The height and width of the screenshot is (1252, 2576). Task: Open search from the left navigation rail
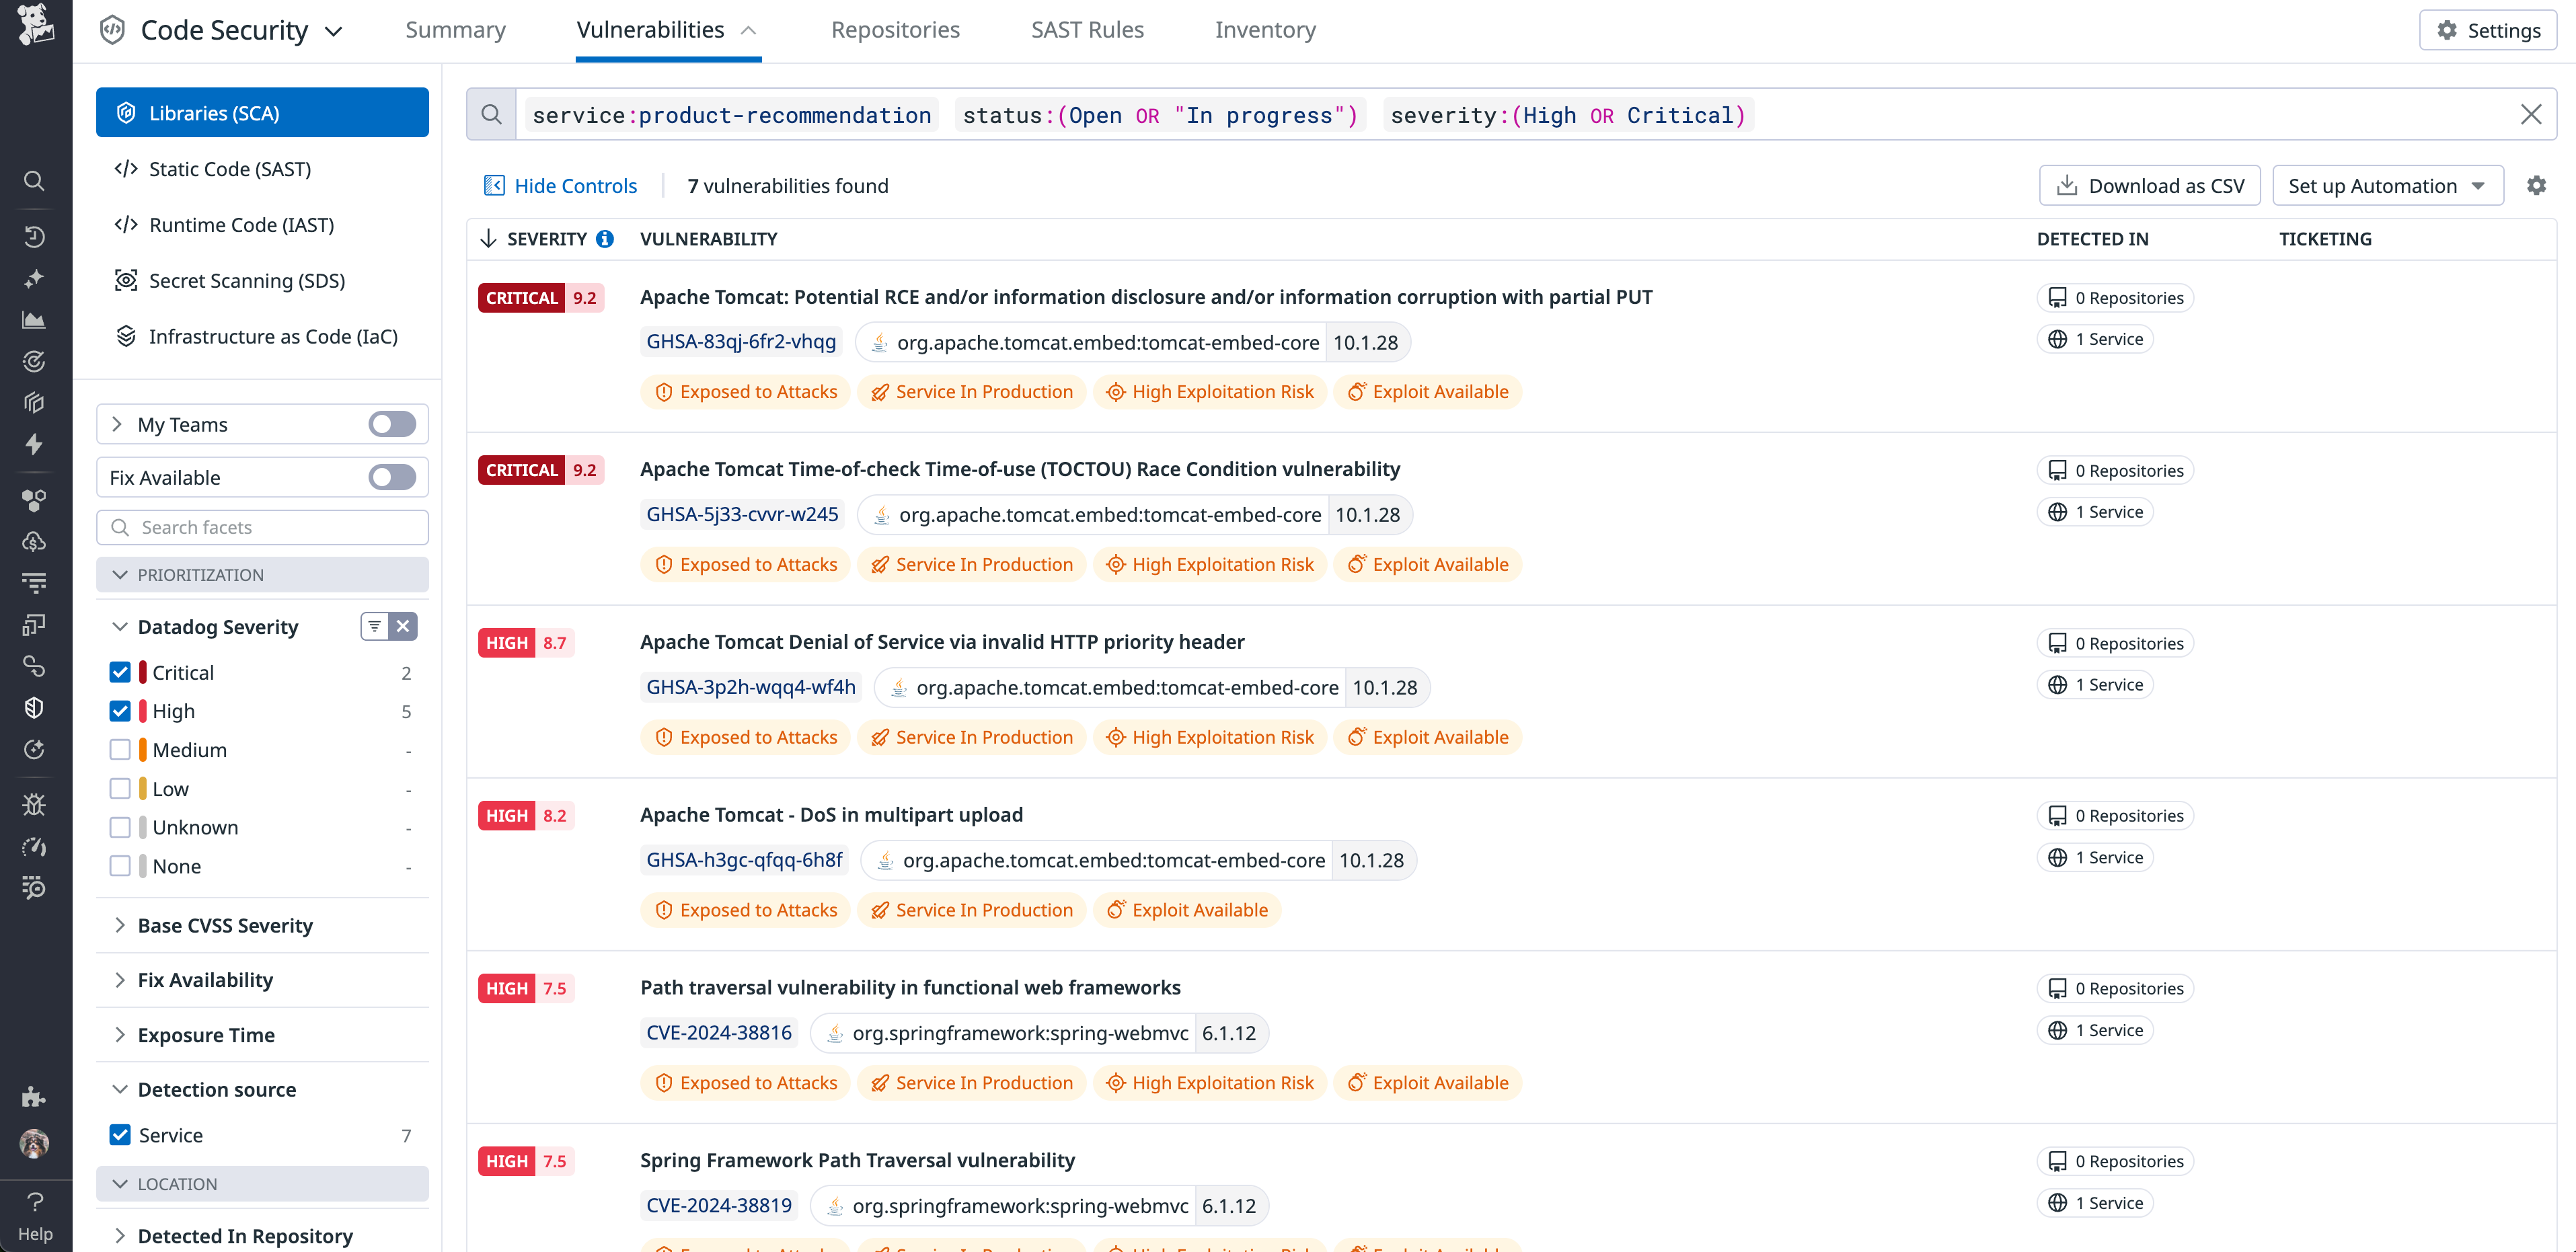34,181
